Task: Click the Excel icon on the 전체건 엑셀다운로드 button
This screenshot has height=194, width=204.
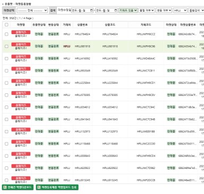Action: 5,187
